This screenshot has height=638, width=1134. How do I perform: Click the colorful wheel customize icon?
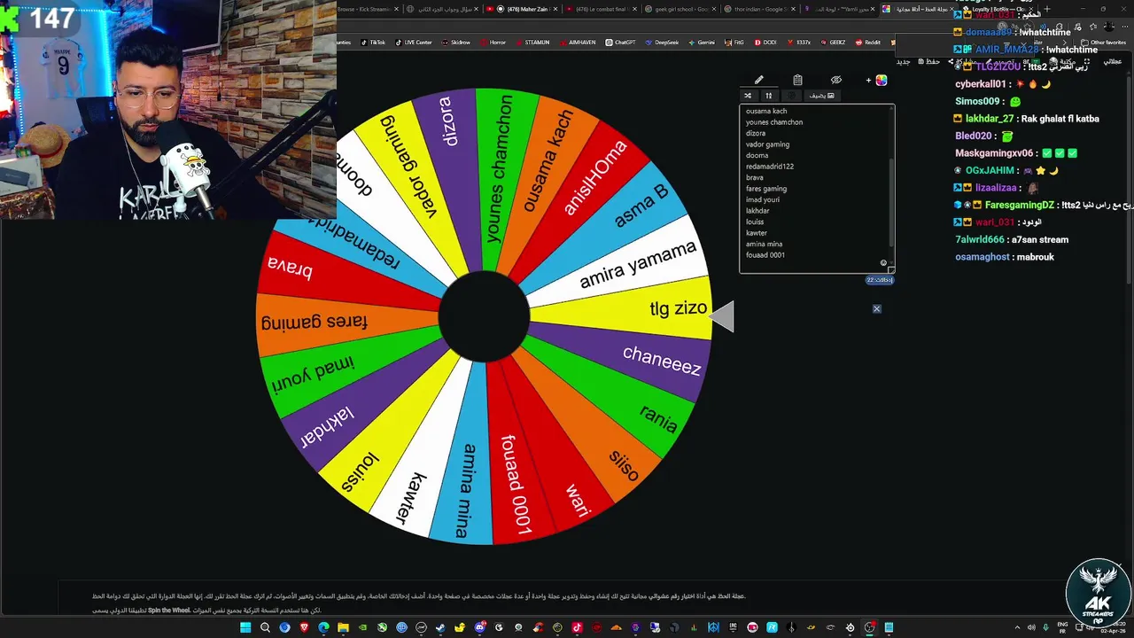coord(882,80)
